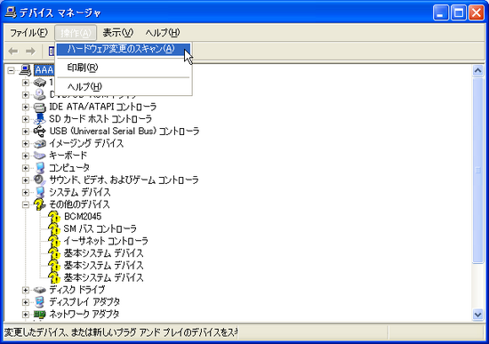Expand the イメージング デバイス node
Image resolution: width=489 pixels, height=344 pixels.
pos(26,143)
